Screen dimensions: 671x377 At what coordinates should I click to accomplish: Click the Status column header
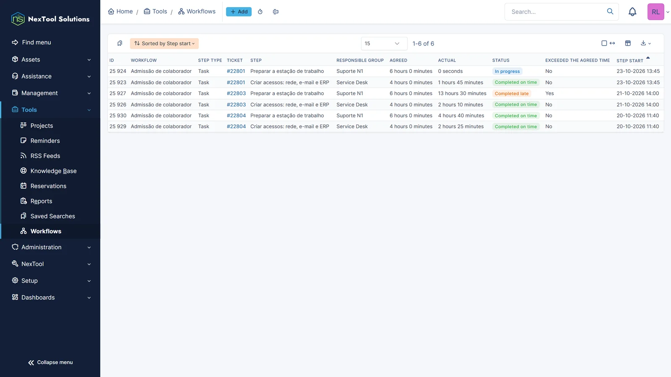(x=501, y=60)
